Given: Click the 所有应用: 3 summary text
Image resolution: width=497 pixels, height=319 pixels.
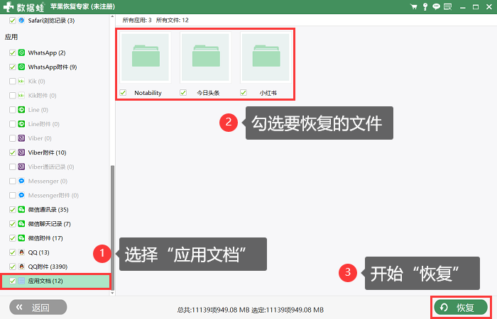Looking at the screenshot, I should coord(137,20).
